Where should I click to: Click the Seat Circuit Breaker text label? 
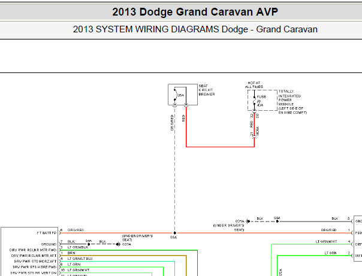click(206, 91)
